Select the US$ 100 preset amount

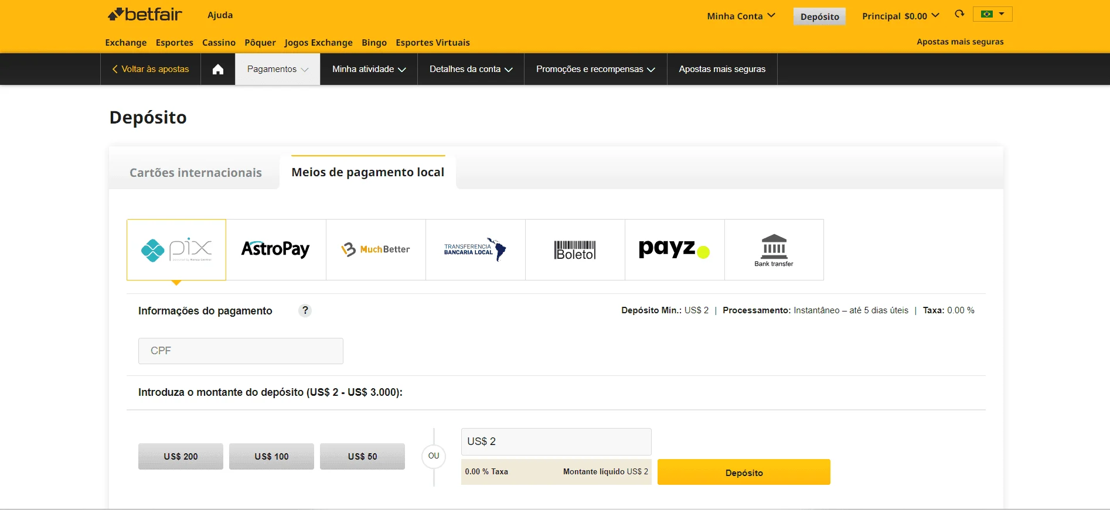click(271, 456)
